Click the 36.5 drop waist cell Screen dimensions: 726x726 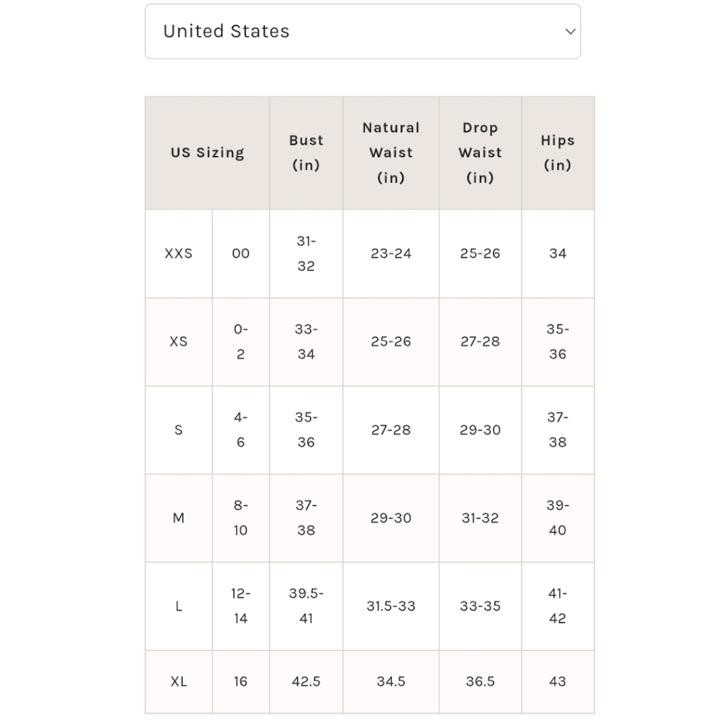point(480,682)
